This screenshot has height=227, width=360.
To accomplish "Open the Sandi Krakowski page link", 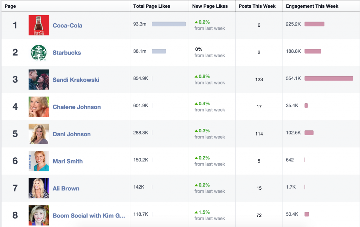I will 76,80.
